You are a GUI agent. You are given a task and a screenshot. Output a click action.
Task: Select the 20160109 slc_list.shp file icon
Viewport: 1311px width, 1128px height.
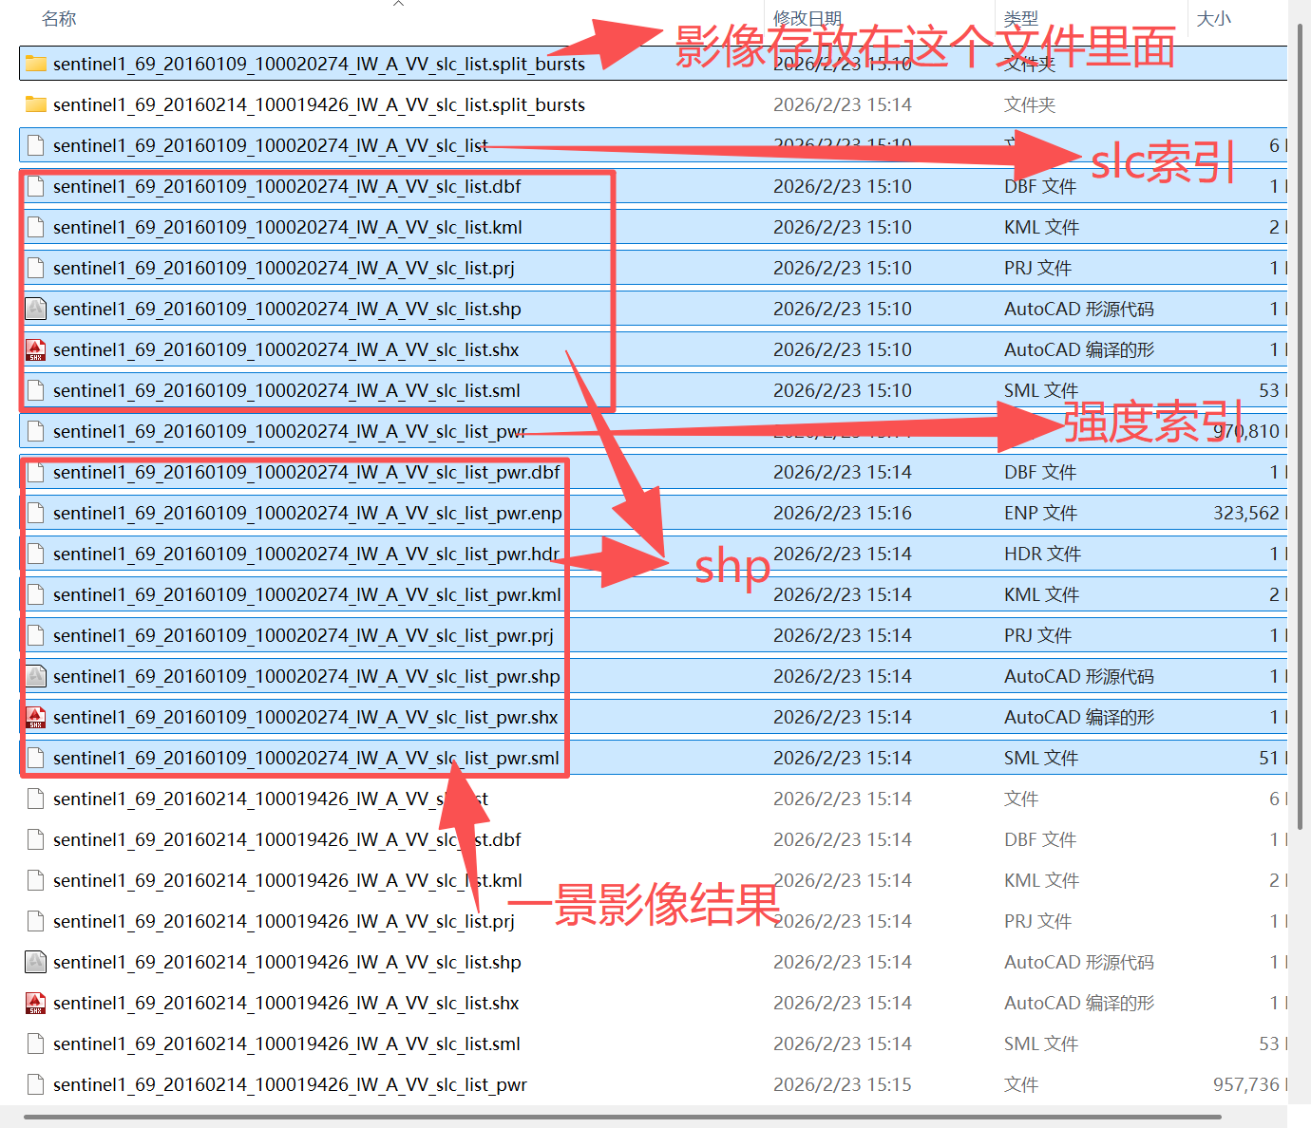point(36,309)
